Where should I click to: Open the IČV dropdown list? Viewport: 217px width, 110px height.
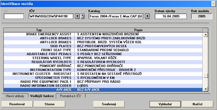pyautogui.click(x=77, y=16)
